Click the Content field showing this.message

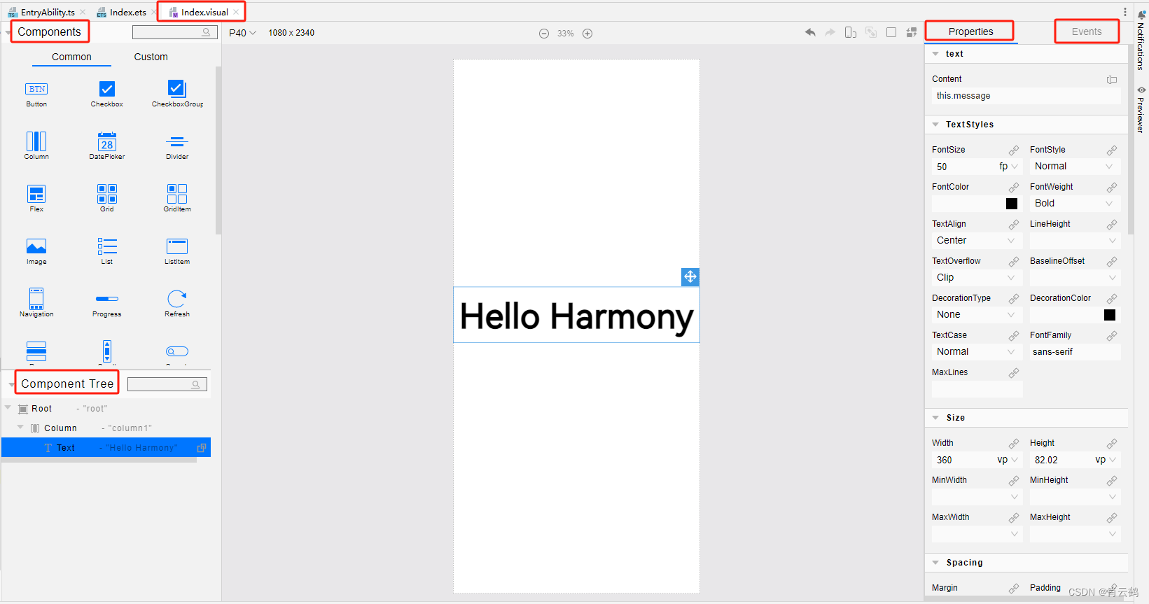(x=1026, y=96)
